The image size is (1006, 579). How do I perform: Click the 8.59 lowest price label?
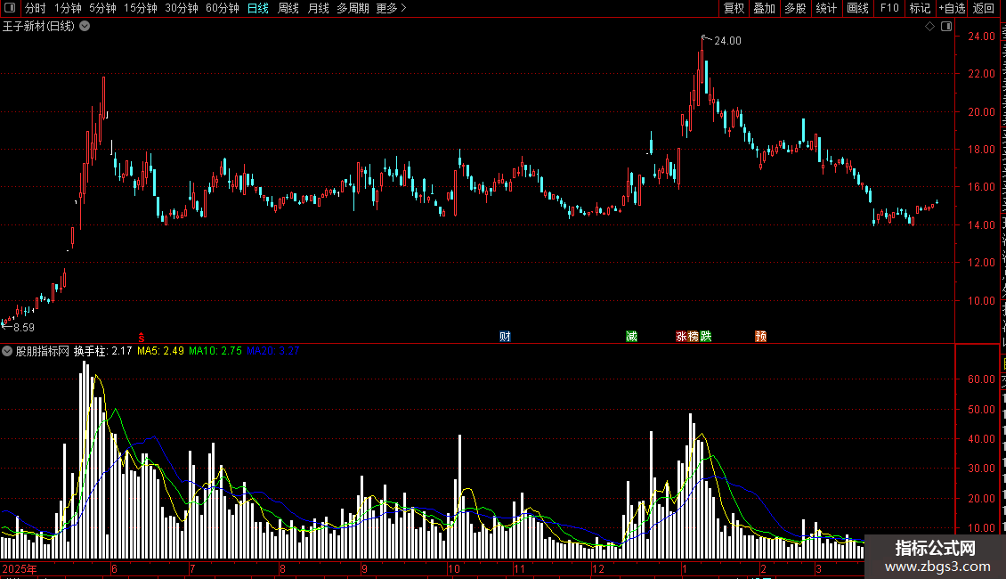coord(24,328)
